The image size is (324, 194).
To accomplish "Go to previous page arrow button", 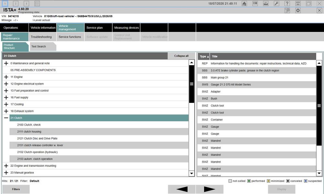I will coord(182,189).
